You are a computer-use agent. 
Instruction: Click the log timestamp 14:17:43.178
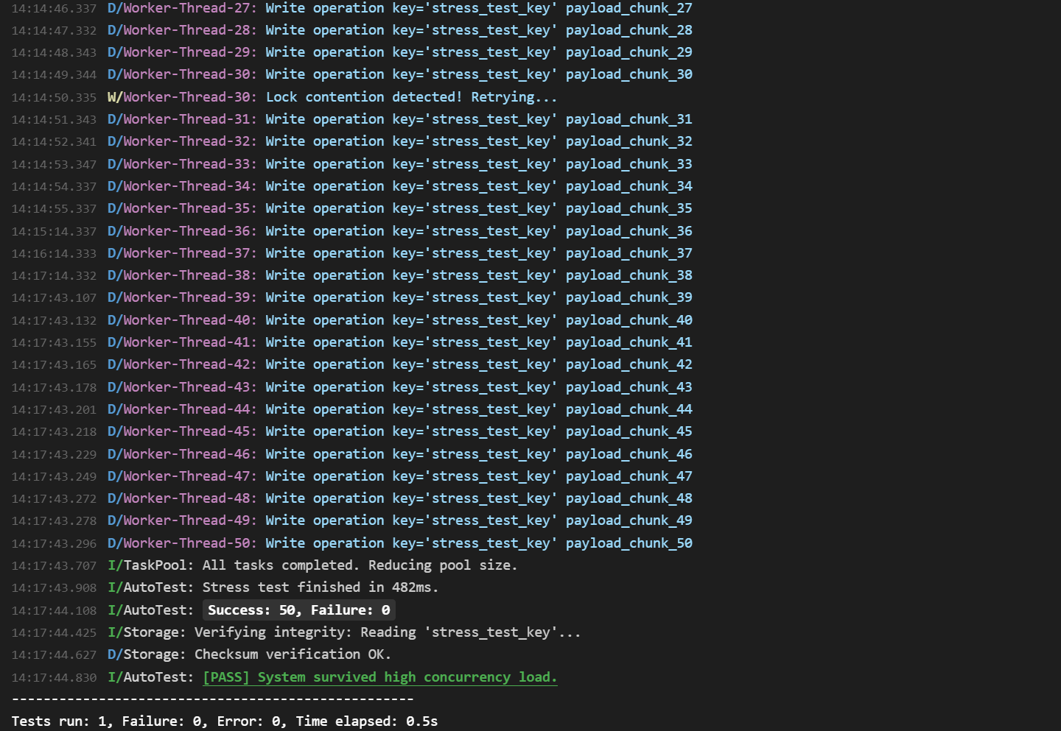tap(54, 387)
